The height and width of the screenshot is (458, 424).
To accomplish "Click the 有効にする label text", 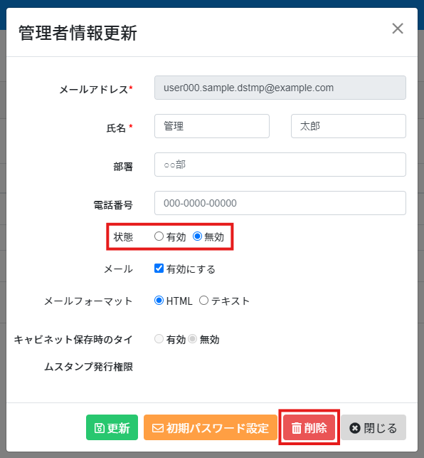I will click(191, 269).
